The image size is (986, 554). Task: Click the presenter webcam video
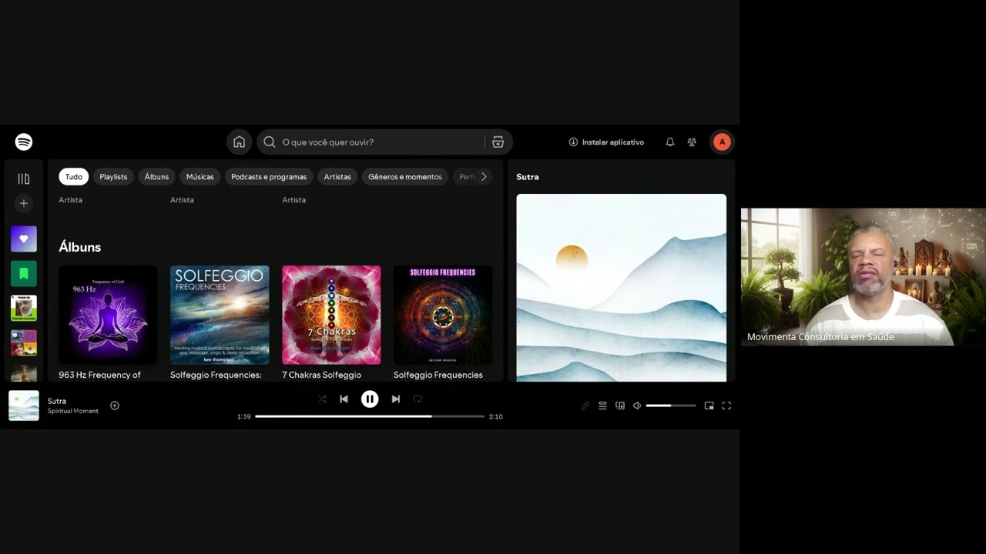pyautogui.click(x=864, y=277)
